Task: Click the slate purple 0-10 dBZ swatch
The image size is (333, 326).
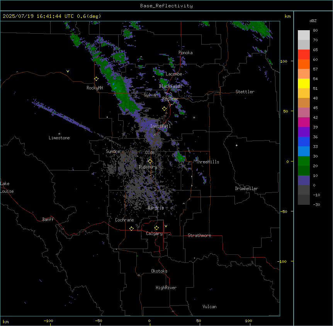Action: 304,180
